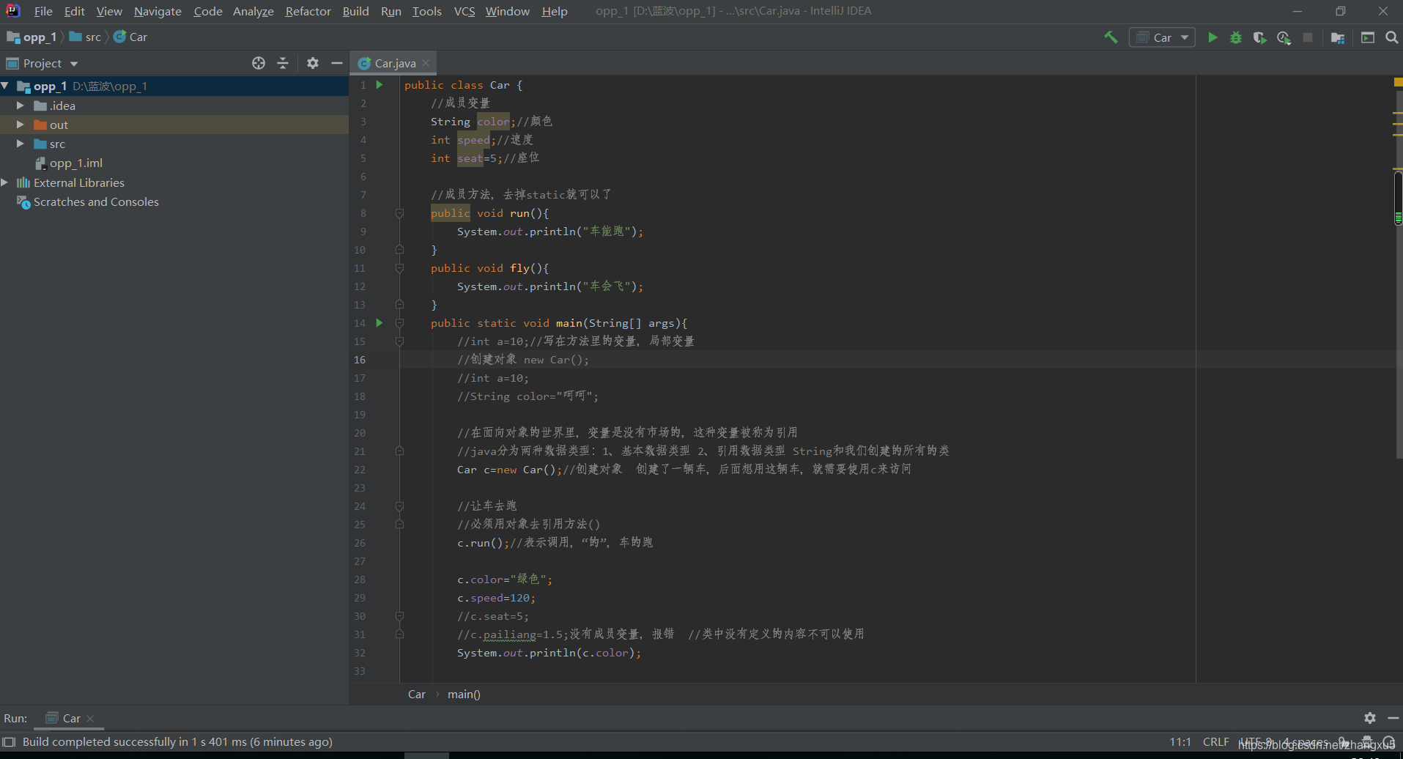The width and height of the screenshot is (1403, 759).
Task: Expand the src folder arrow
Action: tap(21, 144)
